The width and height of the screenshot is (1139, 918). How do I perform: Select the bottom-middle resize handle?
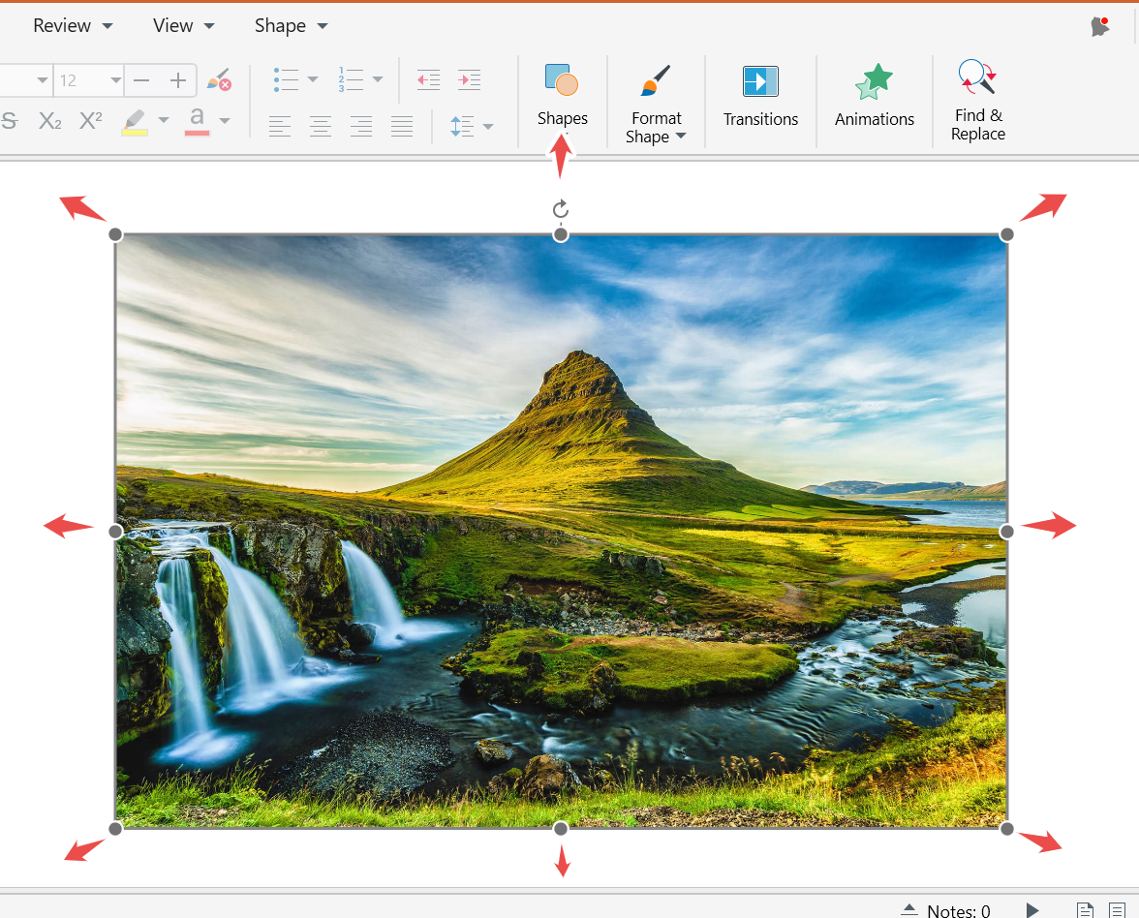561,829
